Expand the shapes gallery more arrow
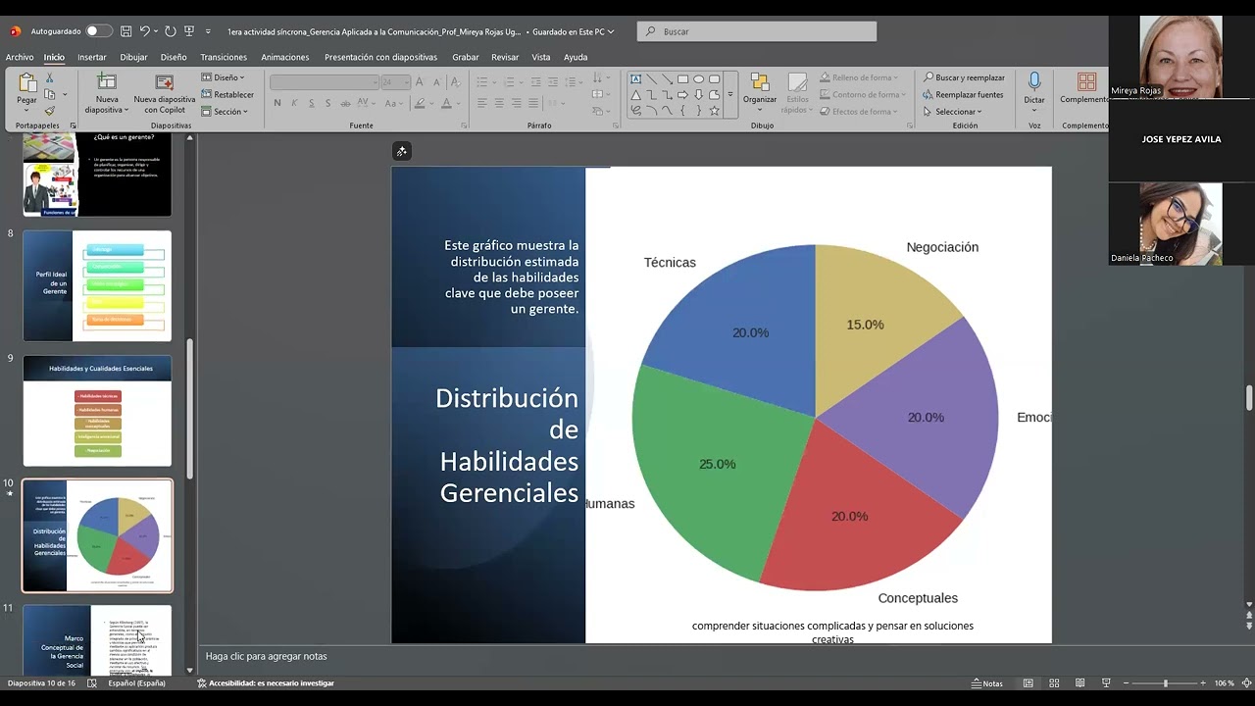 click(729, 95)
